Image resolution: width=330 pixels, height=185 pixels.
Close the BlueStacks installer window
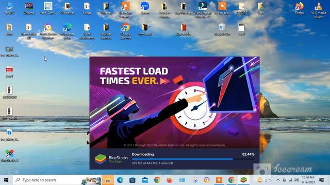point(252,64)
